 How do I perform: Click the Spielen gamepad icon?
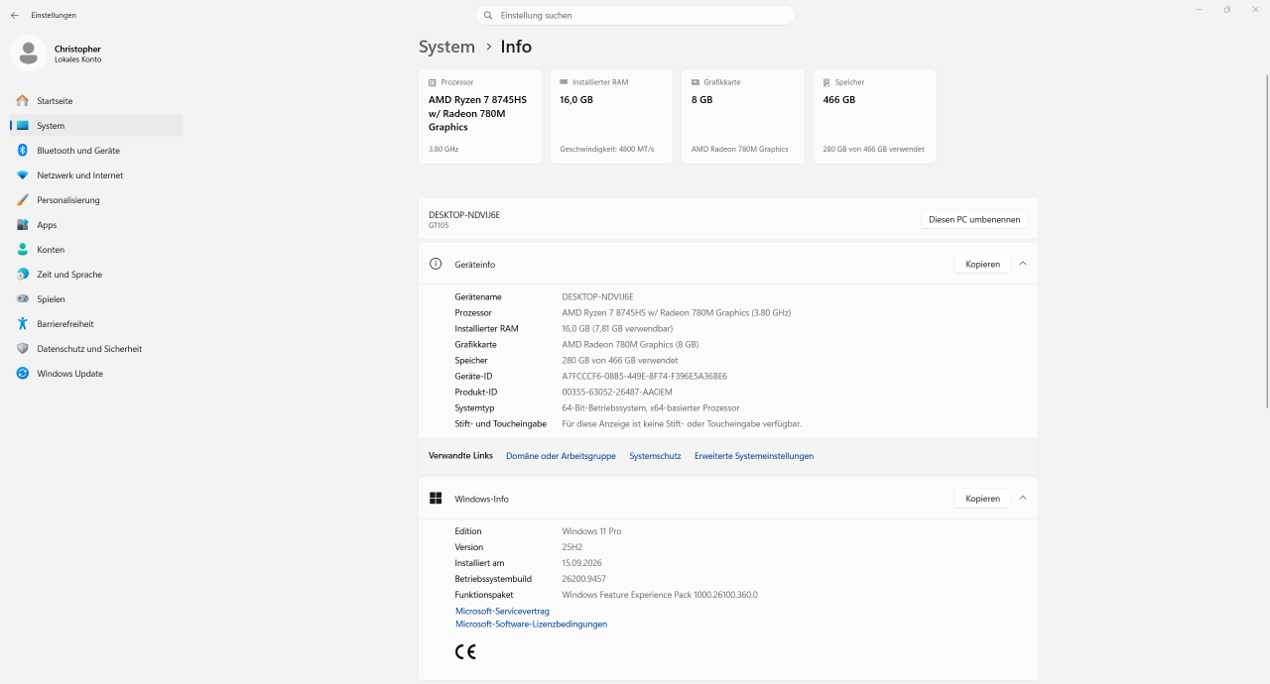click(x=23, y=299)
